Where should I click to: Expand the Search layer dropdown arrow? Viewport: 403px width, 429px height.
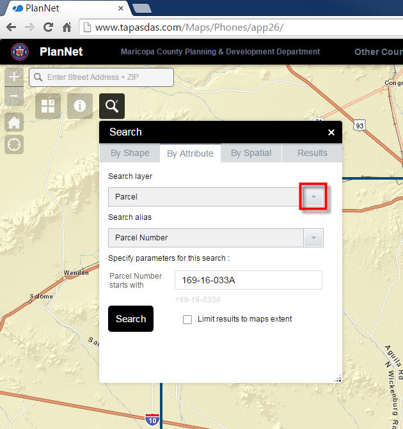[x=313, y=197]
